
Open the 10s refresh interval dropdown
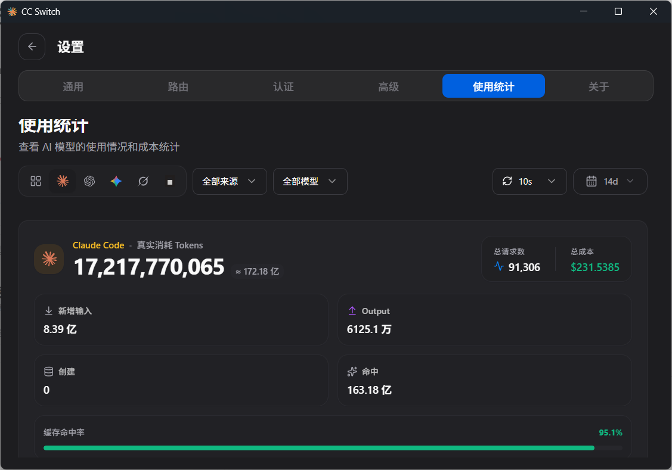[529, 181]
